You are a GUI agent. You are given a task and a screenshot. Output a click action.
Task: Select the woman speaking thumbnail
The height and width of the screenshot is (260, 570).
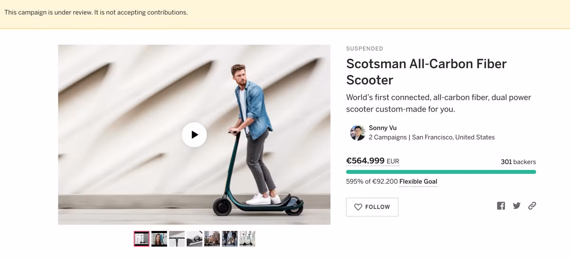click(159, 239)
